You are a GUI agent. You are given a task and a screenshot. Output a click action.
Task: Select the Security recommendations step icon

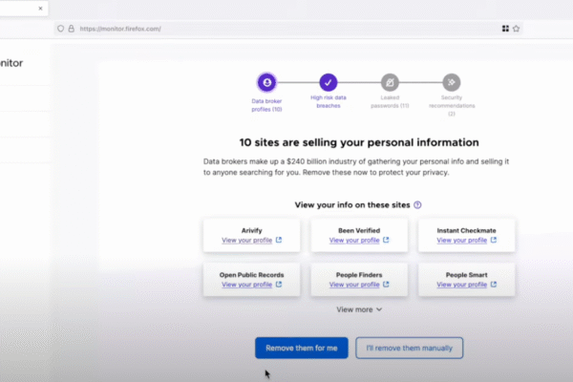[452, 83]
